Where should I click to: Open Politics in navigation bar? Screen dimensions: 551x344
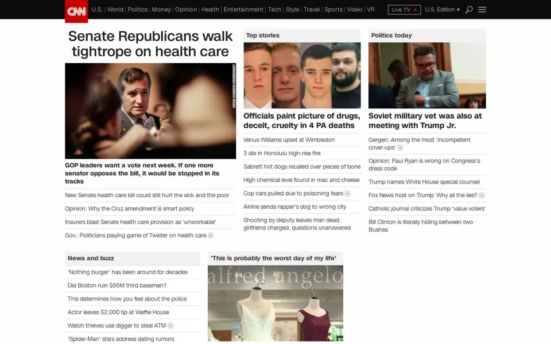(138, 10)
